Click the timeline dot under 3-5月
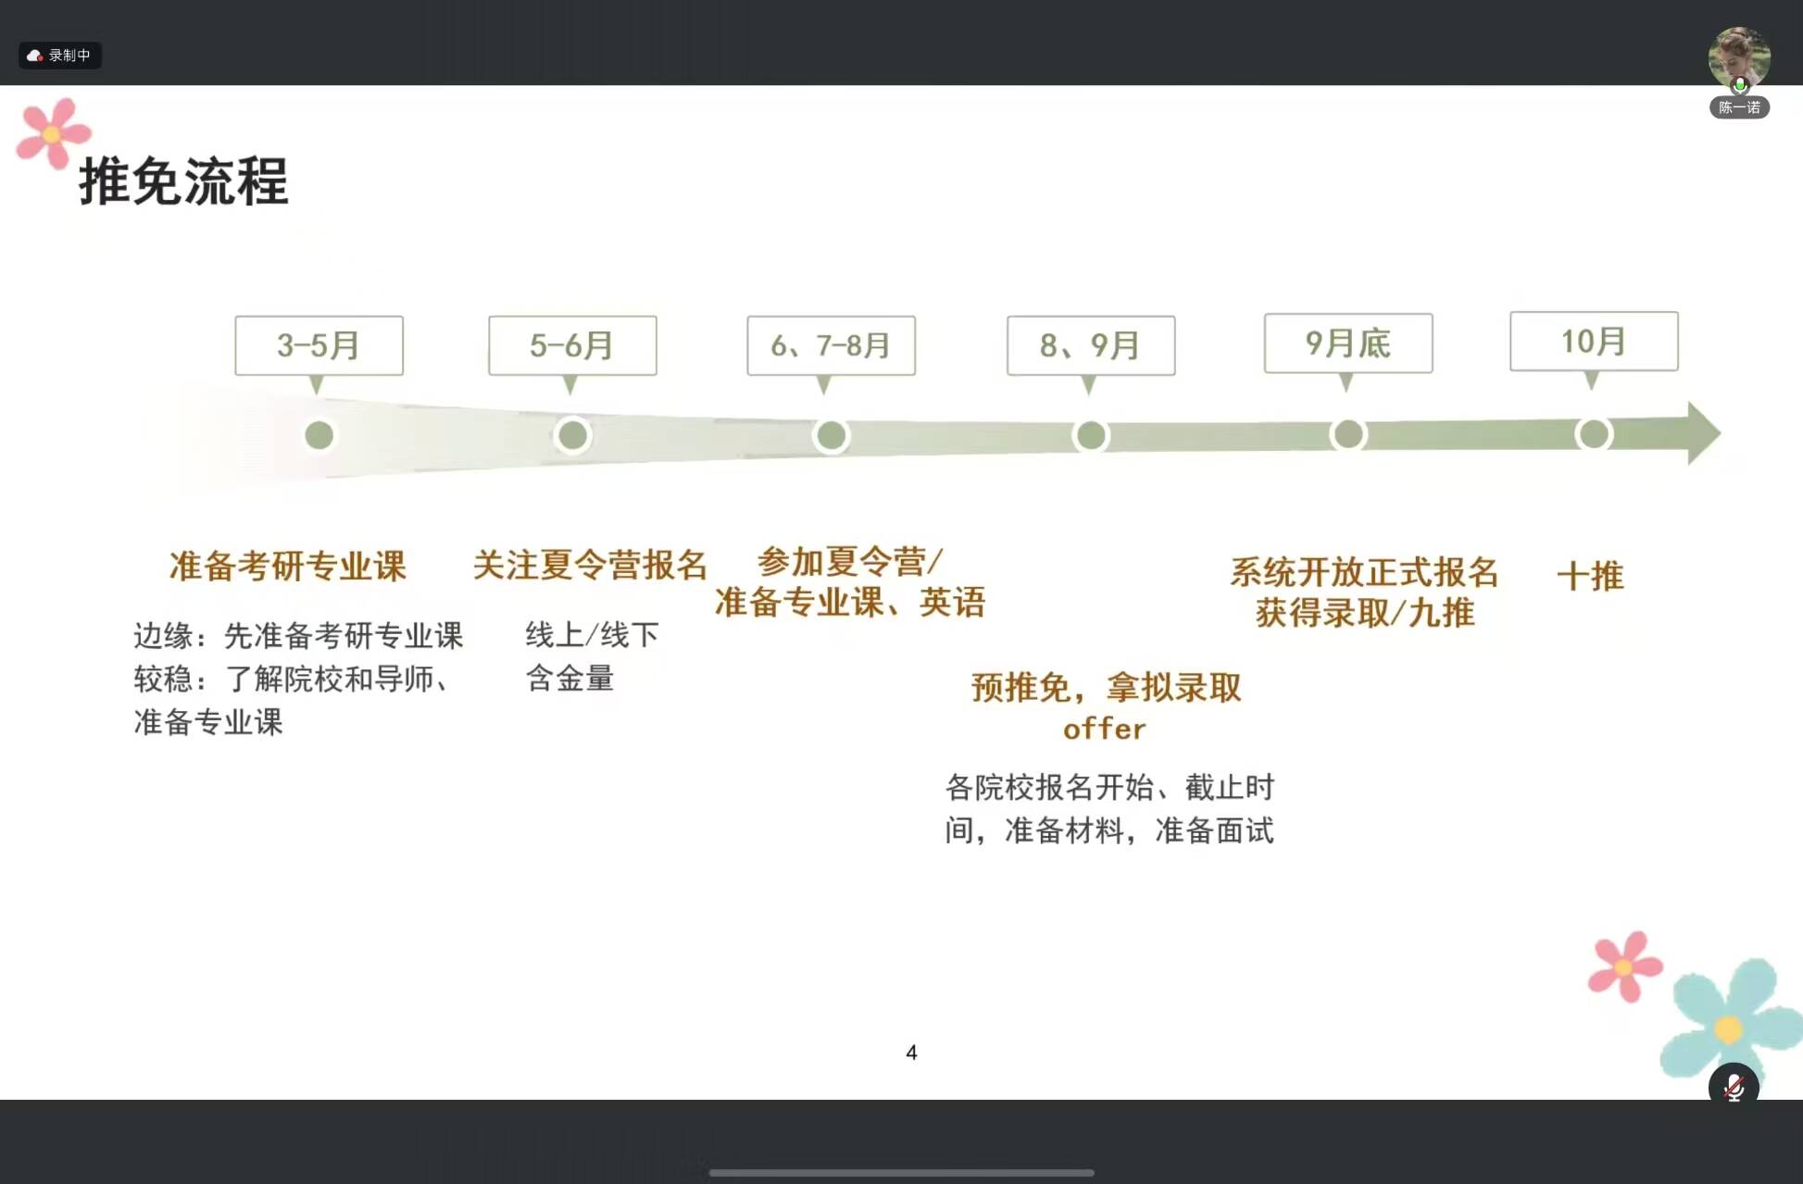1803x1184 pixels. pyautogui.click(x=319, y=435)
